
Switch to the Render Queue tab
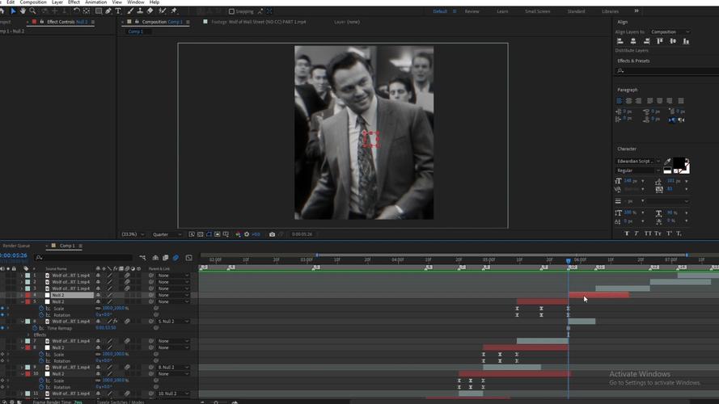pos(16,246)
